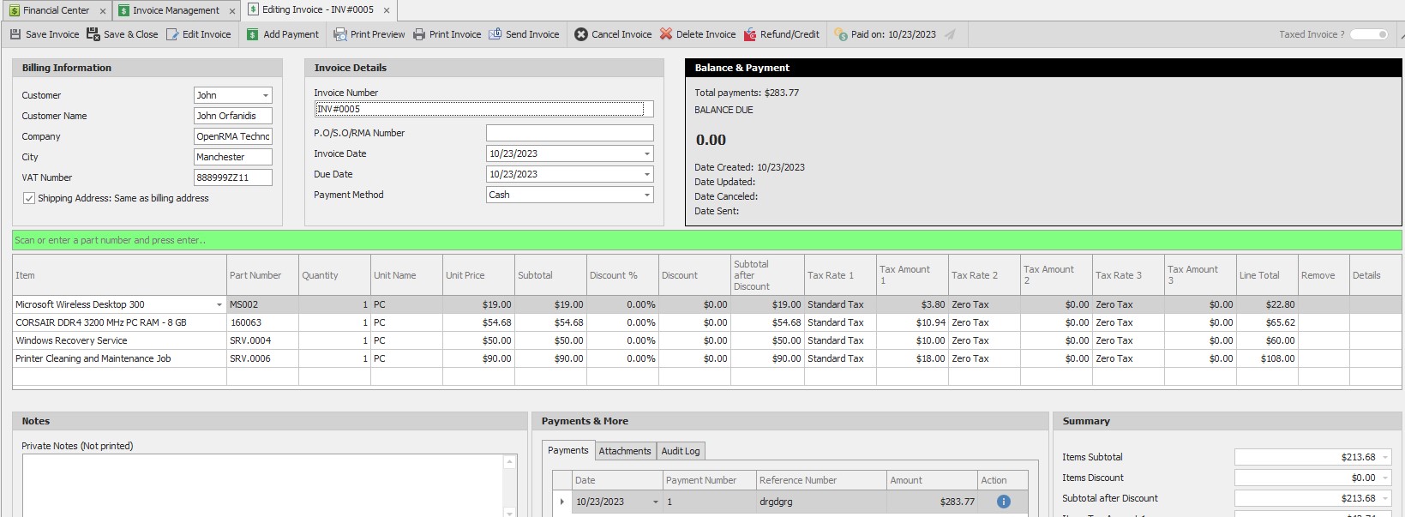
Task: Click the Save & Close toolbar icon
Action: tap(93, 34)
